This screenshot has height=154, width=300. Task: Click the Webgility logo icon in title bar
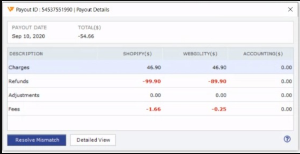coord(11,9)
